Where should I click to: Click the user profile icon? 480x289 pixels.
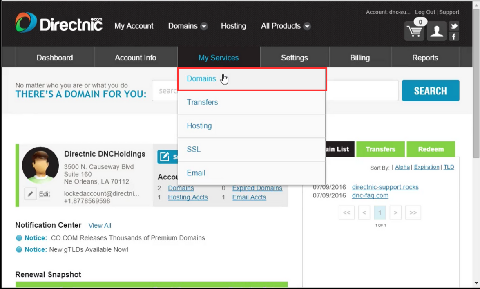pyautogui.click(x=437, y=31)
